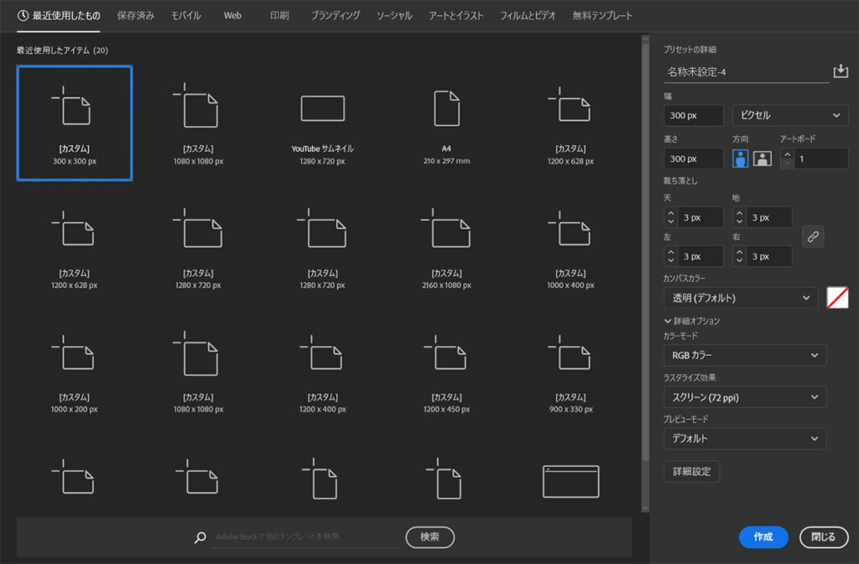Image resolution: width=859 pixels, height=564 pixels.
Task: Click the 作成 button to create the document
Action: [763, 537]
